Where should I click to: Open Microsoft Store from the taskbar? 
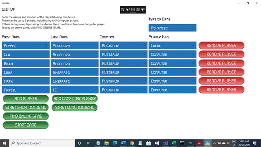coord(148,143)
